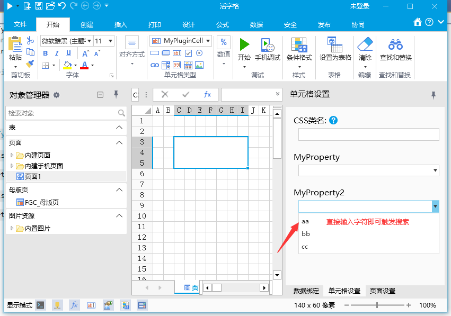Open the font size dropdown
Screen dimensions: 451x316
pos(110,41)
